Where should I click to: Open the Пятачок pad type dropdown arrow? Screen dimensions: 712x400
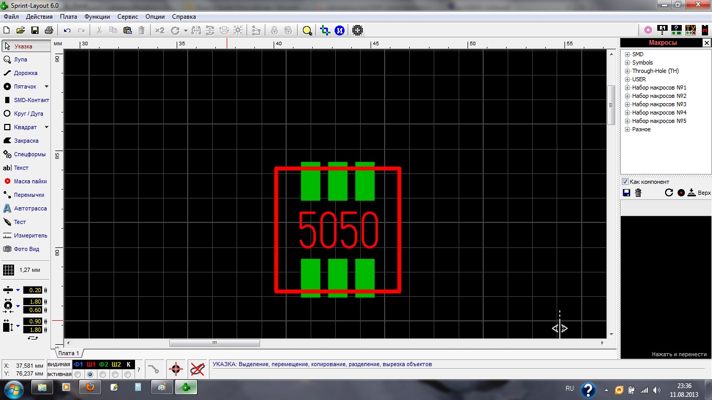point(46,86)
